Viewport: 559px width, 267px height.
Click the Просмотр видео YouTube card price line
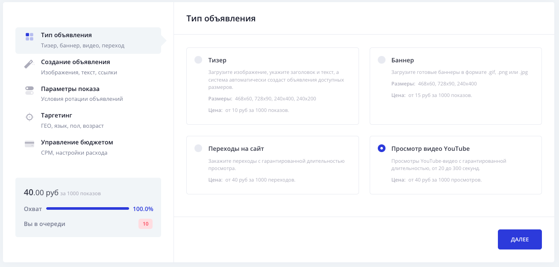(436, 180)
